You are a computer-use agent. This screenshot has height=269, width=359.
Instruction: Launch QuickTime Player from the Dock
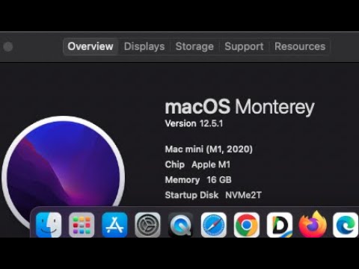[x=180, y=225]
